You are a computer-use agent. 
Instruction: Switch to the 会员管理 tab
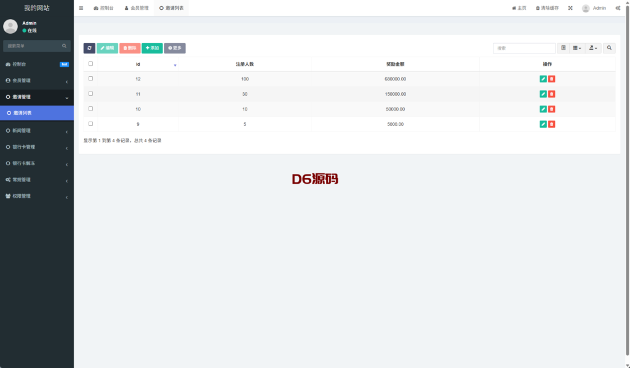pos(136,8)
